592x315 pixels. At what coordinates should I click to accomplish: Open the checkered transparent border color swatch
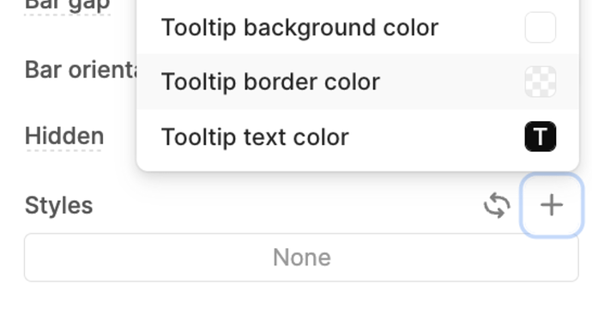coord(541,82)
